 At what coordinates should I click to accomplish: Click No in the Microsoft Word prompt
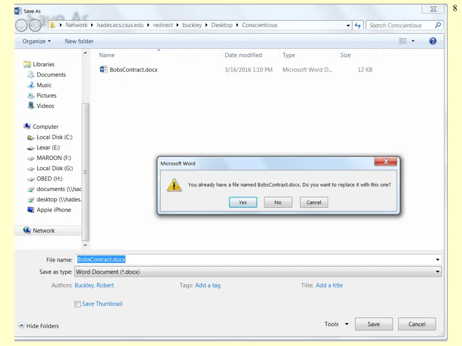[x=278, y=202]
